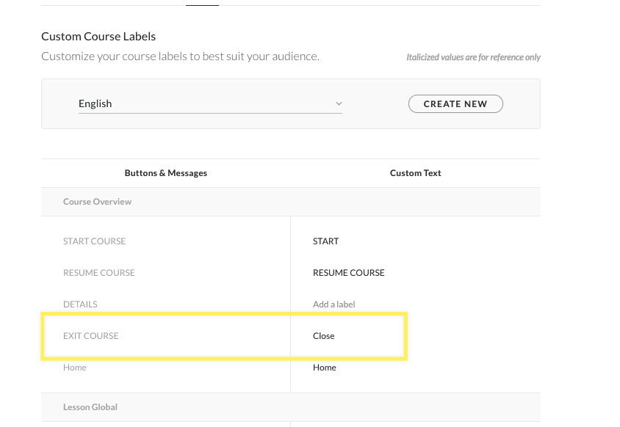Select the RESUME COURSE label on left
This screenshot has height=427, width=620.
[99, 273]
